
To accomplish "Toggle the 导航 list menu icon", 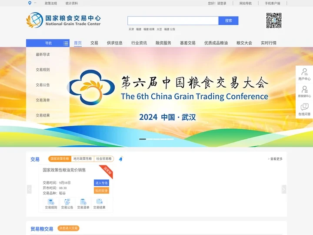I will (x=66, y=44).
